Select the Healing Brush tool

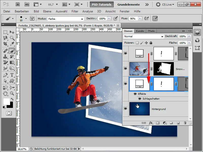(x=5, y=51)
